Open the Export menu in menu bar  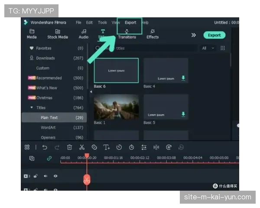[130, 23]
